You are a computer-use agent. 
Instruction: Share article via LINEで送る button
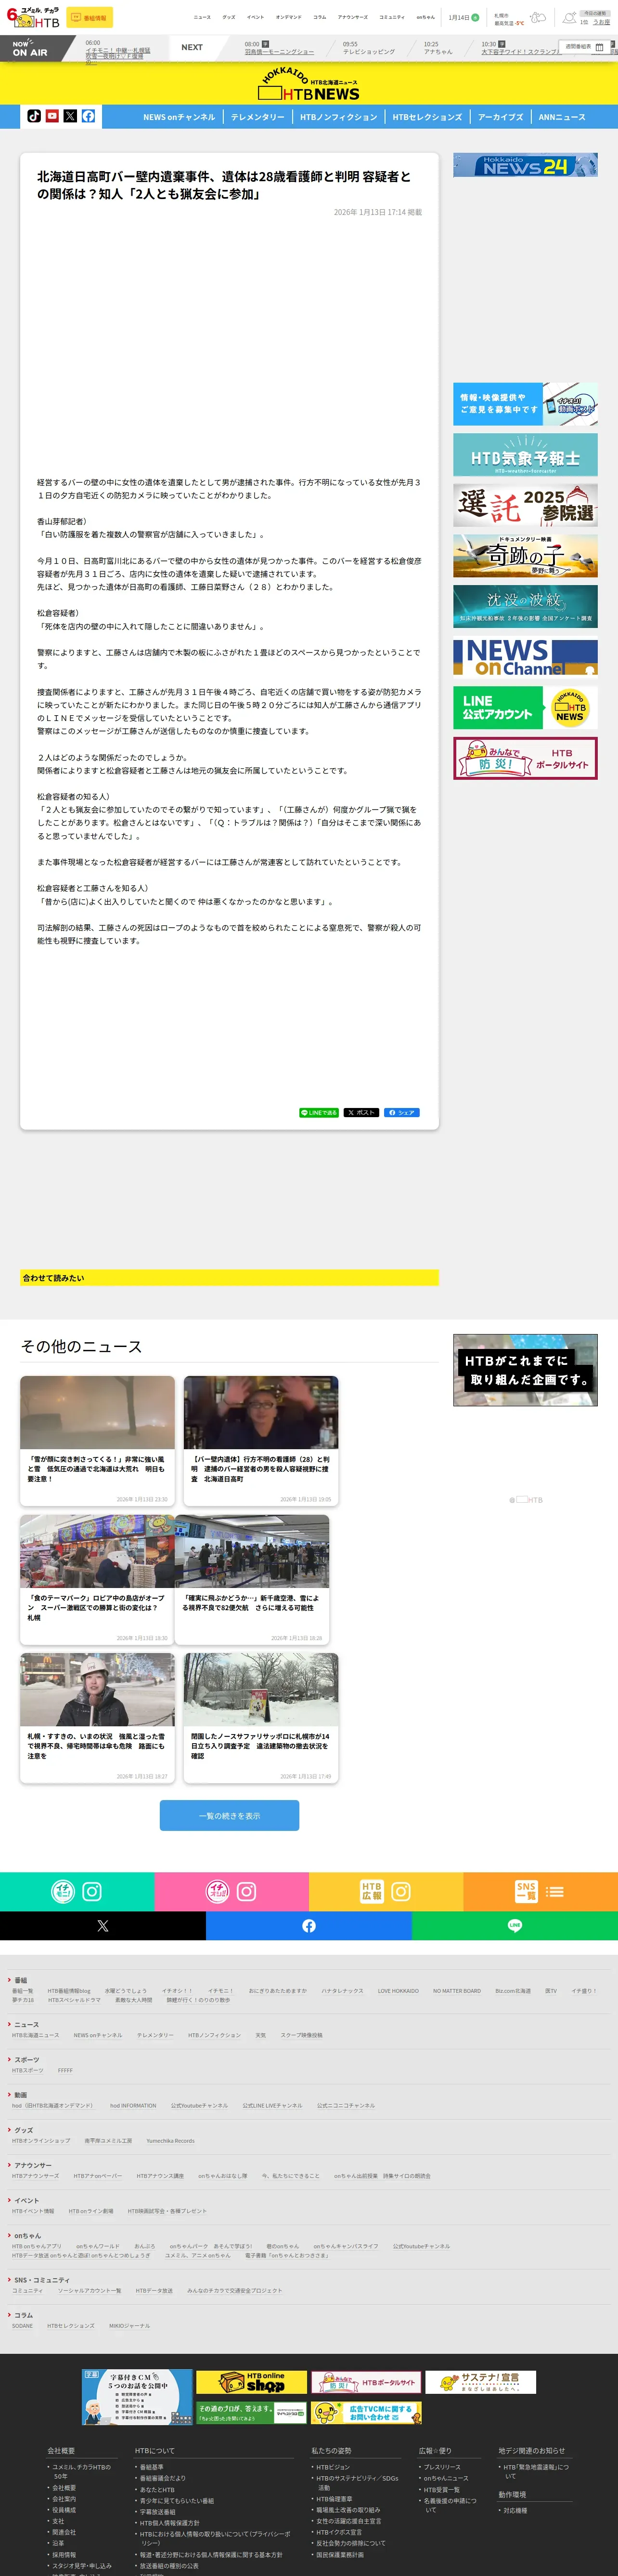tap(320, 1112)
